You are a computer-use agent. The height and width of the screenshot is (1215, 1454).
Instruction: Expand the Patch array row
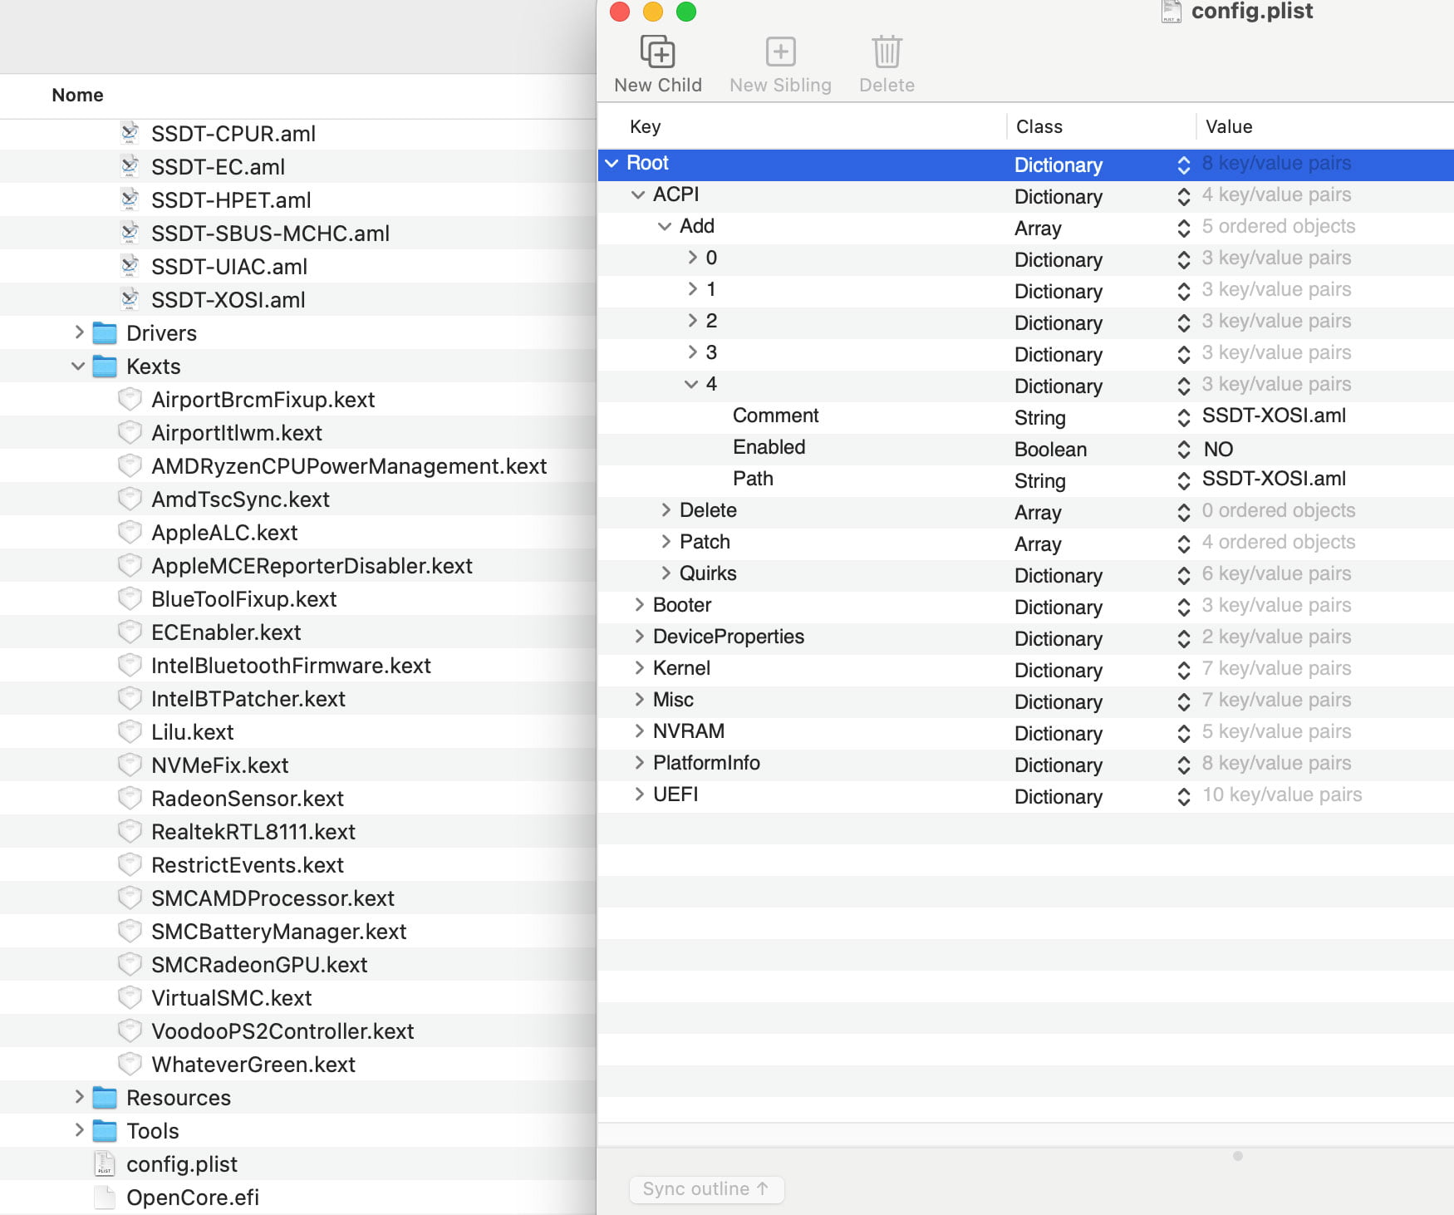point(666,542)
